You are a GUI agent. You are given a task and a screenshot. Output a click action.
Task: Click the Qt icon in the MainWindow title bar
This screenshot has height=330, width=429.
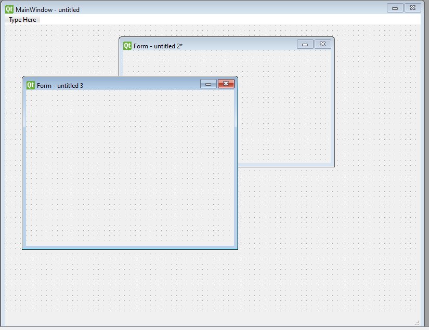(9, 9)
